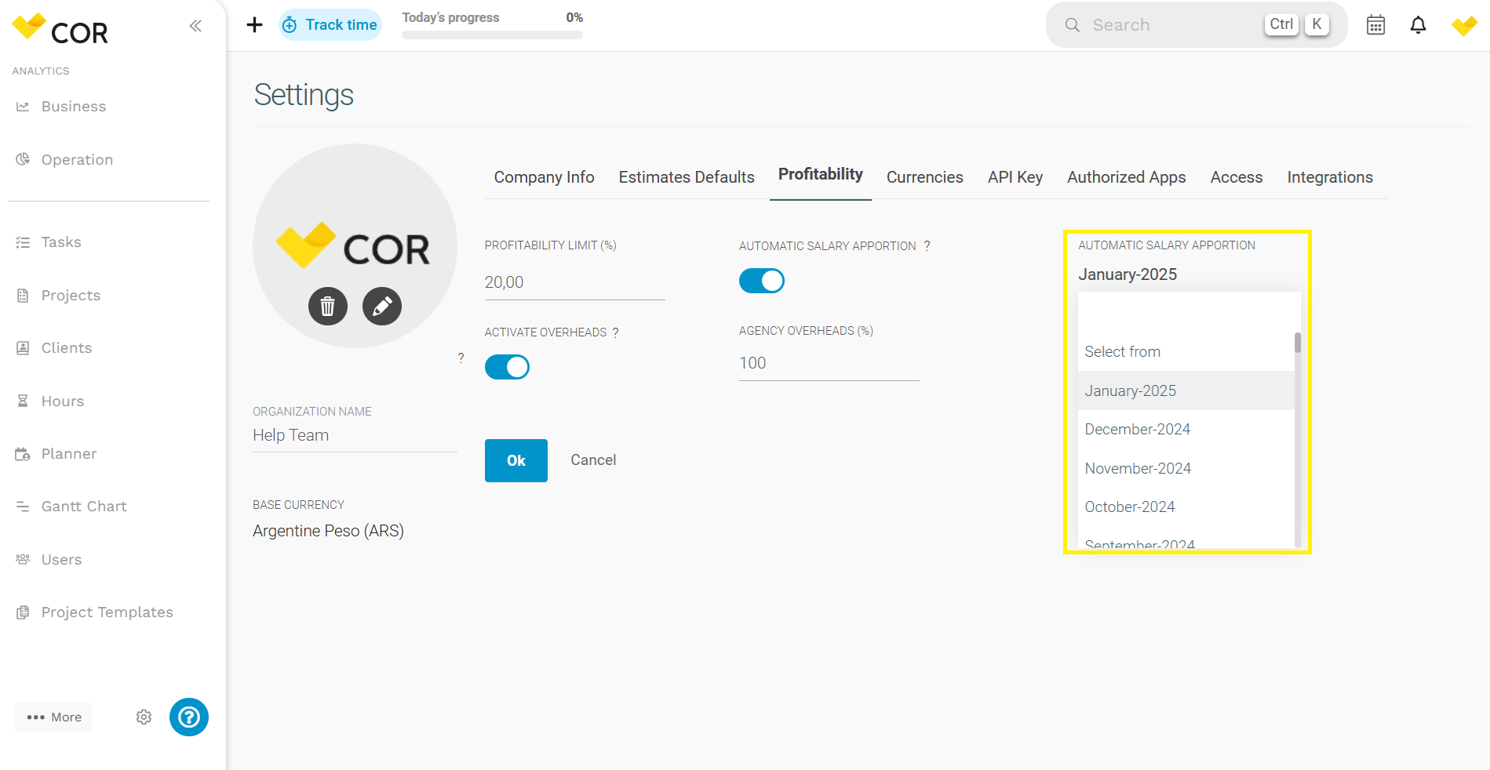Confirm changes with the Ok button
1490x770 pixels.
tap(516, 460)
